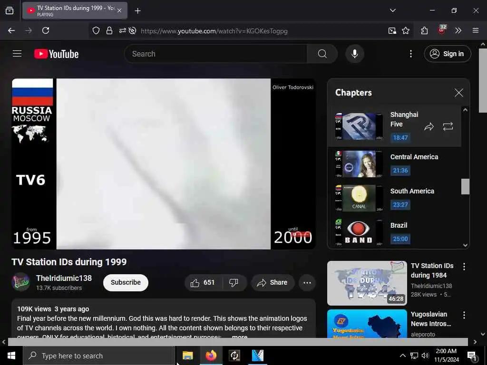Open options for Yugoslavian News Intros
The height and width of the screenshot is (365, 487).
464,315
